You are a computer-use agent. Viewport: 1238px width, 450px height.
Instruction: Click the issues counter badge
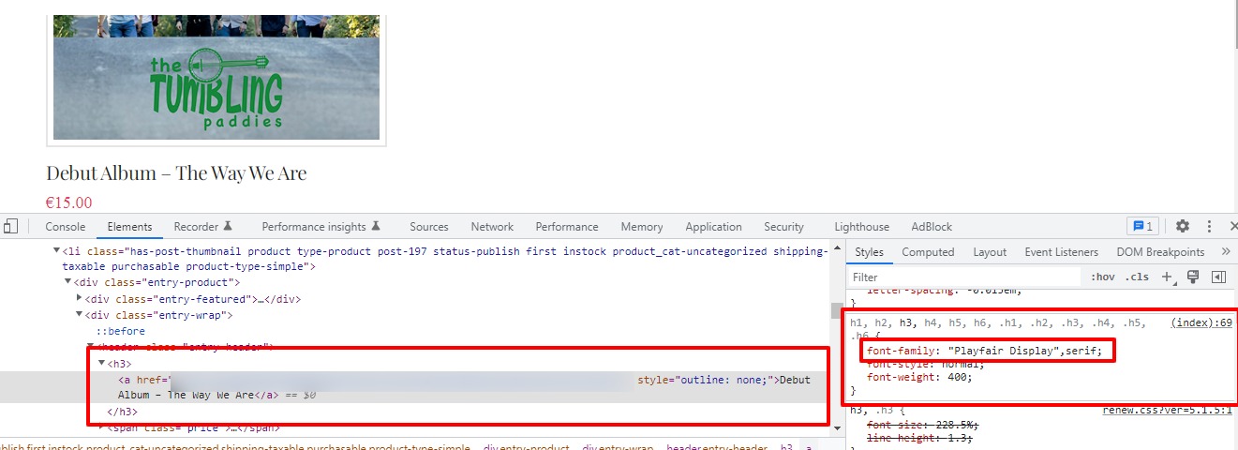(x=1142, y=227)
